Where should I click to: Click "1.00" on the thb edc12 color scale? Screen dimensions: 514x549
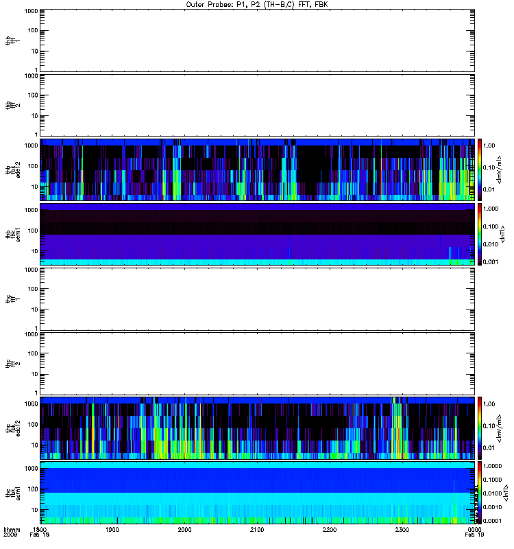489,145
